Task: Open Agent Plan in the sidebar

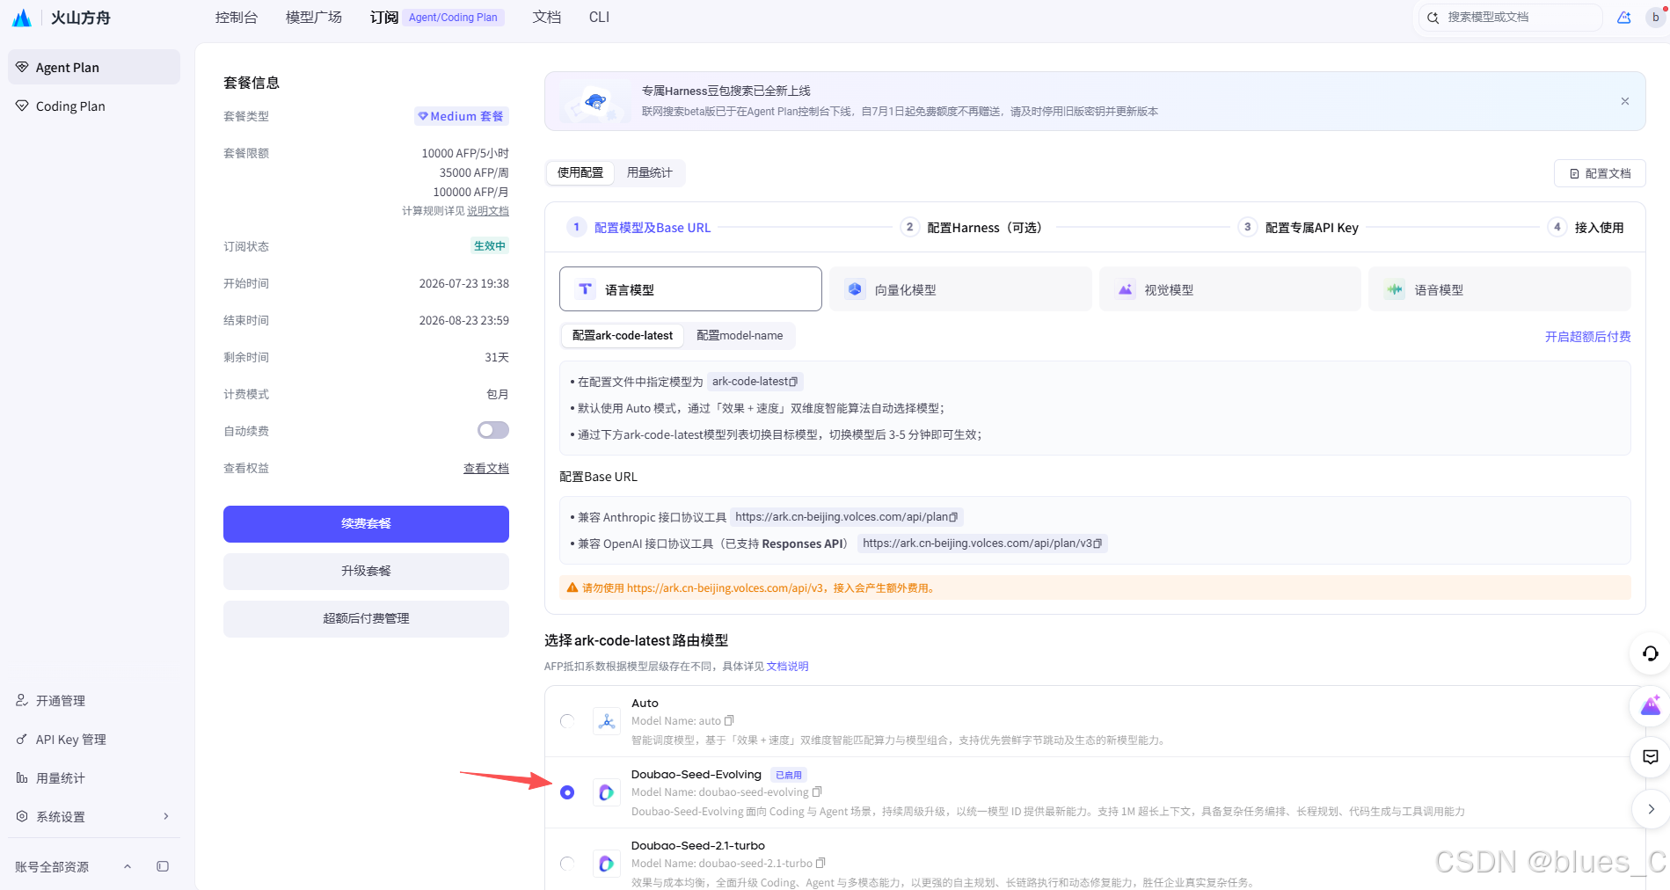Action: pyautogui.click(x=94, y=68)
